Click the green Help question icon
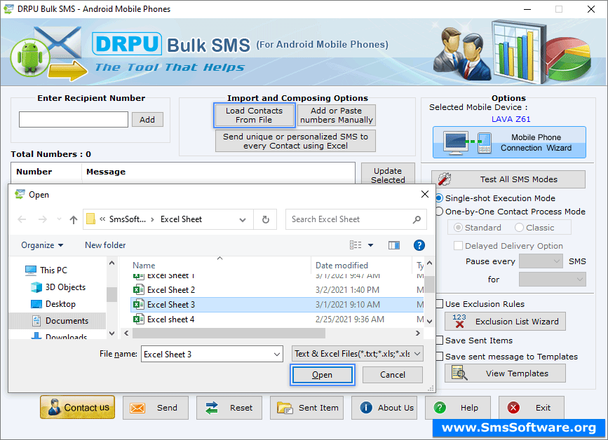The height and width of the screenshot is (440, 608). click(440, 408)
